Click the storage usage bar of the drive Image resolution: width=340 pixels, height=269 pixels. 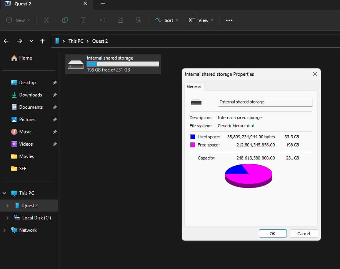(x=123, y=64)
